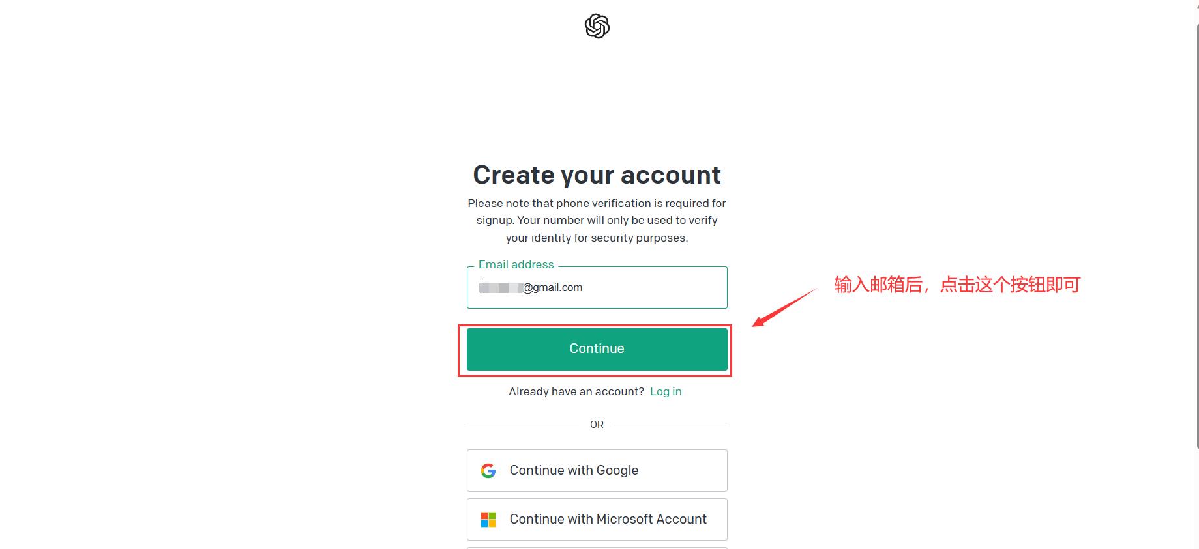Click the red arrow annotation graphic
Viewport: 1199px width, 549px height.
click(784, 307)
